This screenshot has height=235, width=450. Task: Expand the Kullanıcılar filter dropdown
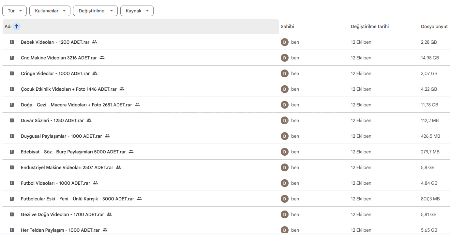pyautogui.click(x=50, y=11)
